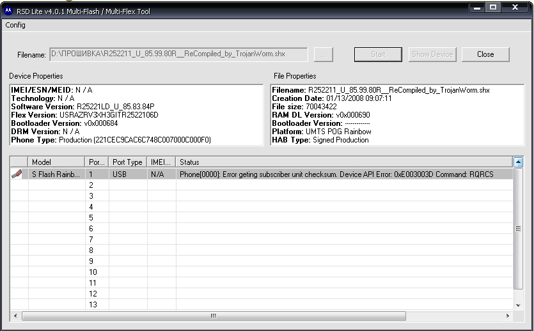Select port row 5
The width and height of the screenshot is (534, 331).
[x=261, y=218]
